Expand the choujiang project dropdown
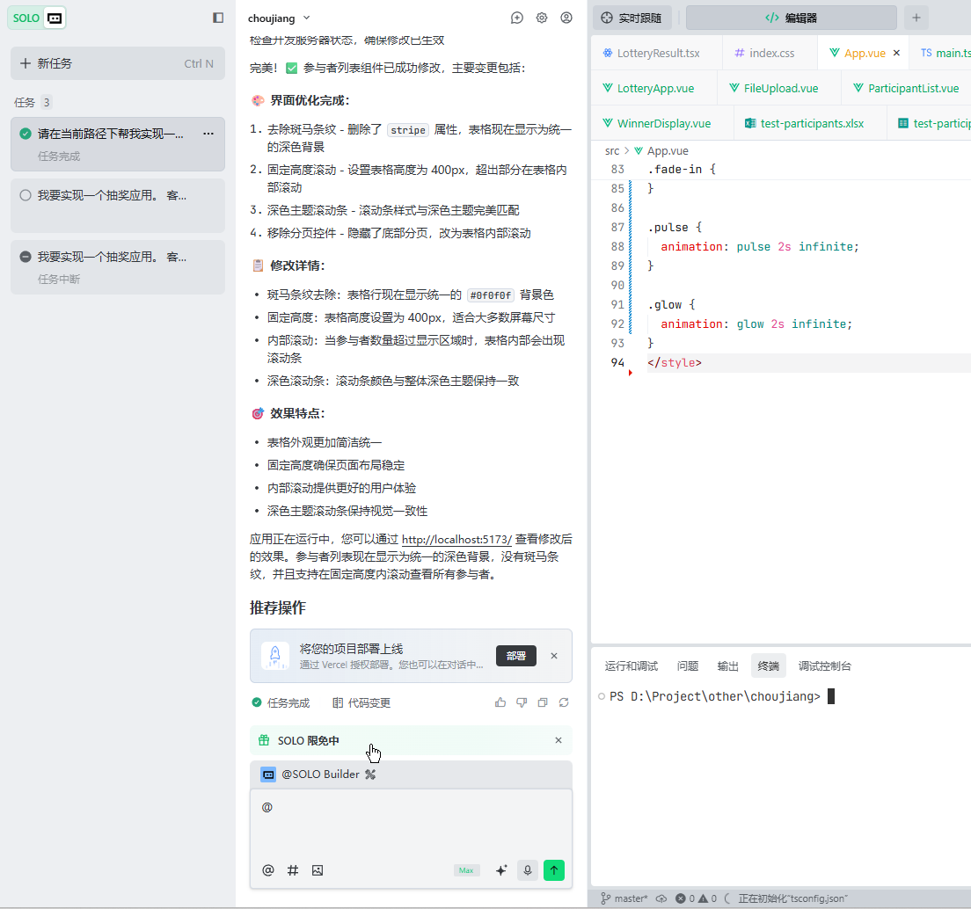Viewport: 971px width, 909px height. point(306,18)
